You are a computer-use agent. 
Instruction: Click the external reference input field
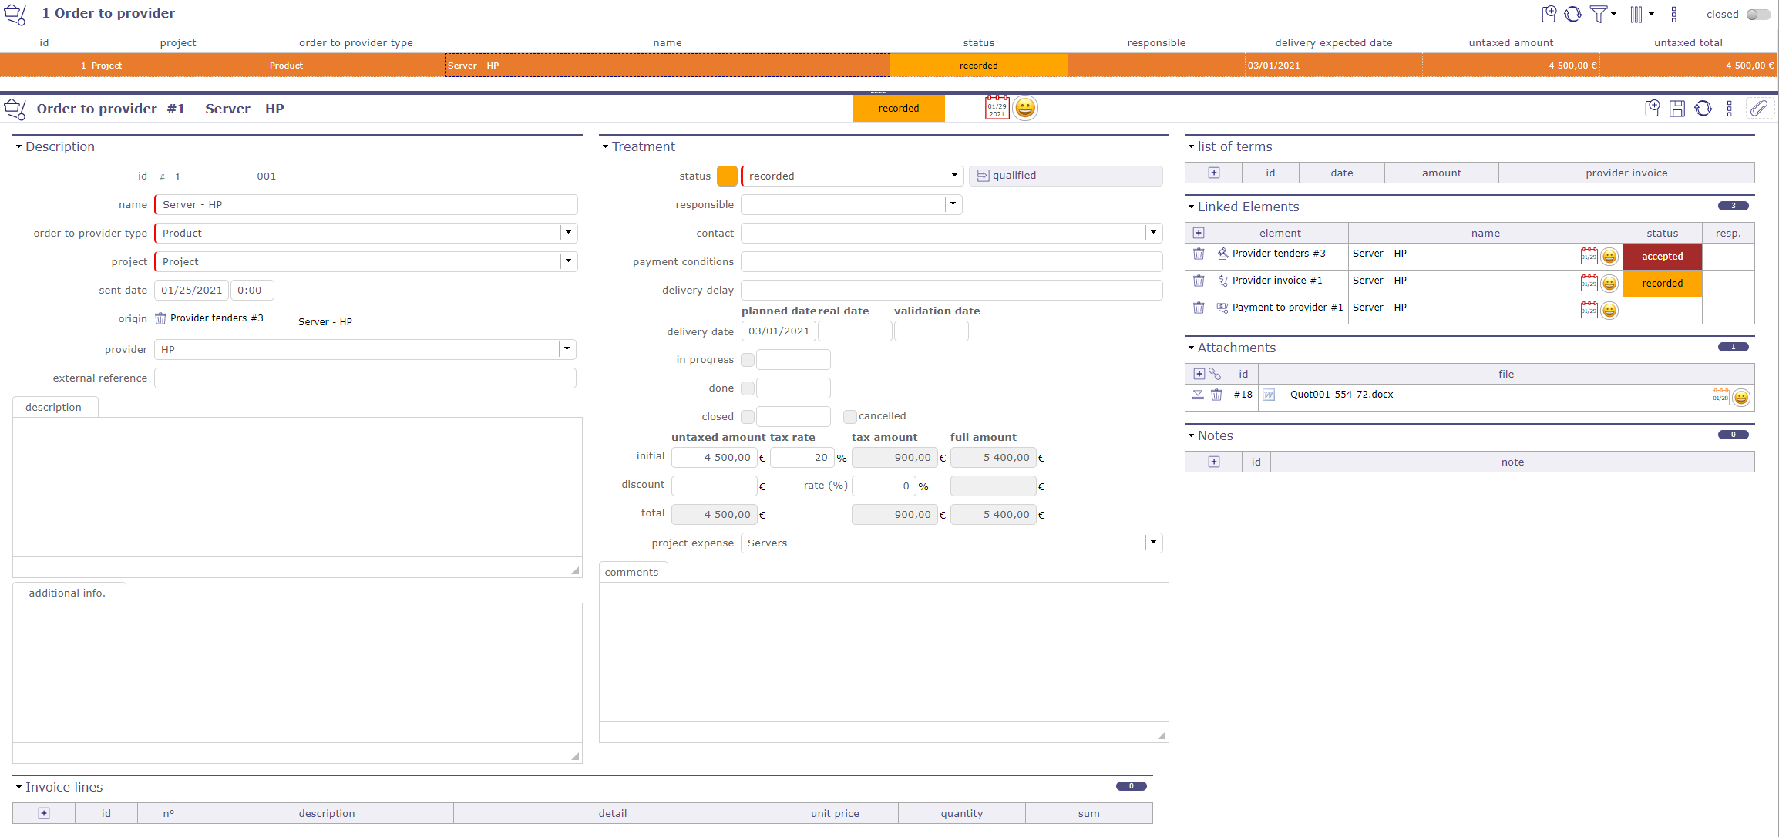coord(365,378)
